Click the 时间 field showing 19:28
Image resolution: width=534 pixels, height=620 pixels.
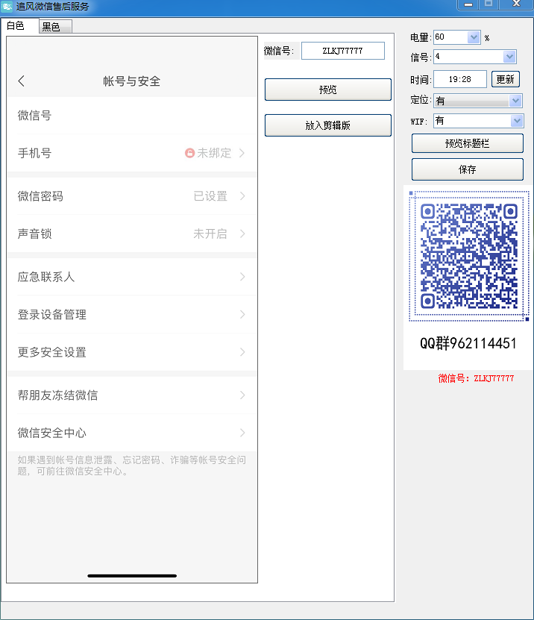pyautogui.click(x=460, y=79)
